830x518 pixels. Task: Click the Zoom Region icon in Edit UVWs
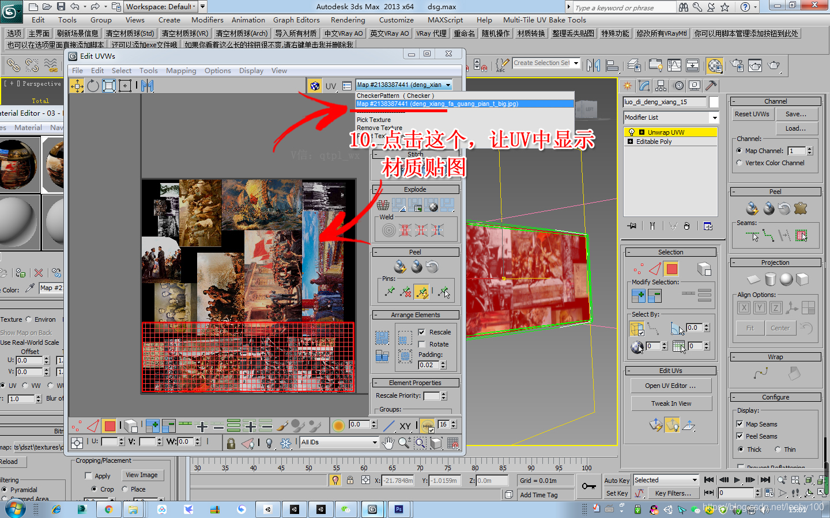420,443
